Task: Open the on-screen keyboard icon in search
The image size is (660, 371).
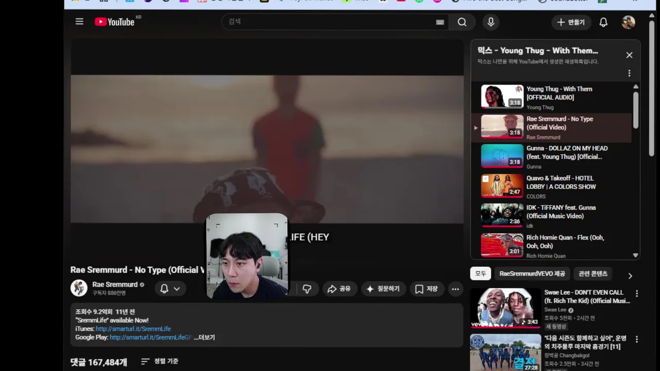Action: 440,22
